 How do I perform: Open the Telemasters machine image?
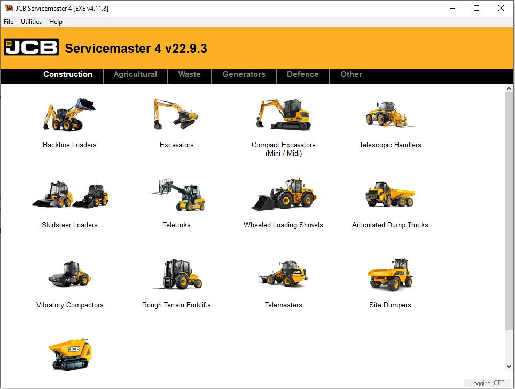[283, 274]
